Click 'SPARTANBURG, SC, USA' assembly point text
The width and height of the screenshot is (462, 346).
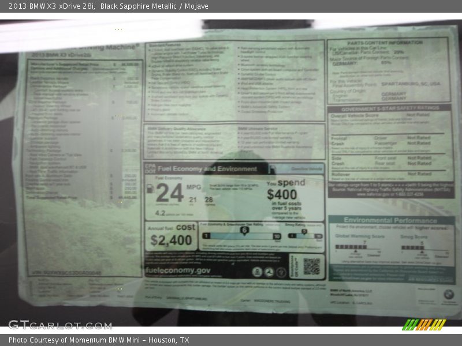pyautogui.click(x=411, y=84)
